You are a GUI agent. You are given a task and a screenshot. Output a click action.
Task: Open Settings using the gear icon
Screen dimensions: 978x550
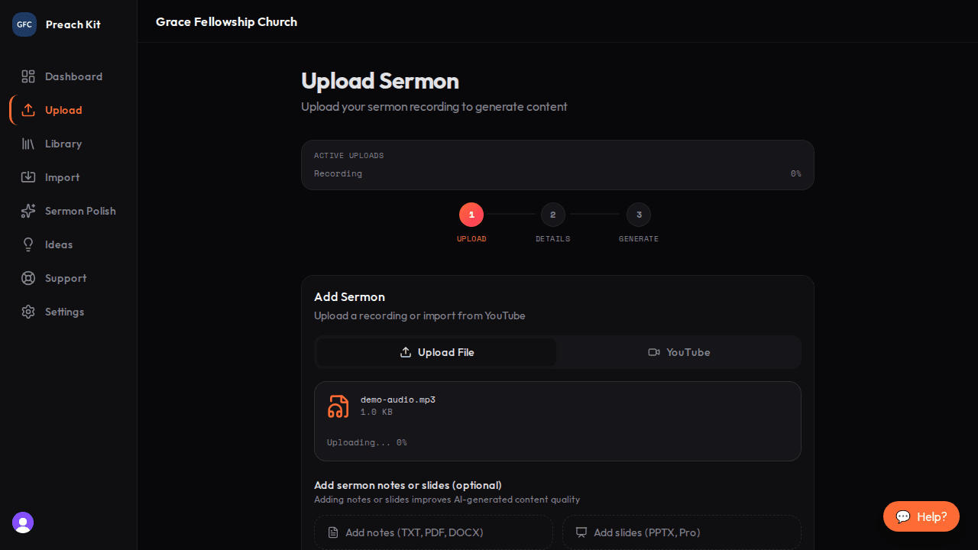(28, 312)
